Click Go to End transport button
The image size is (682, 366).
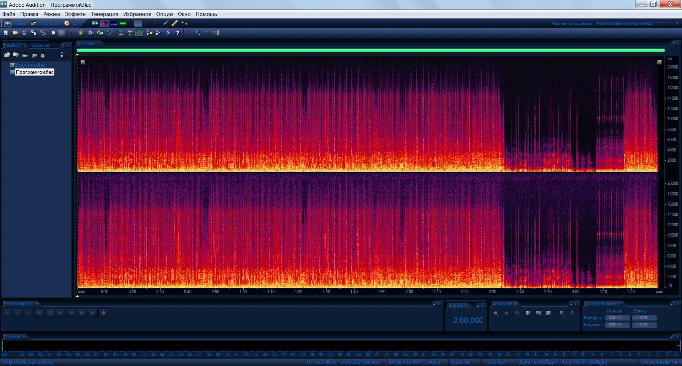(x=93, y=313)
